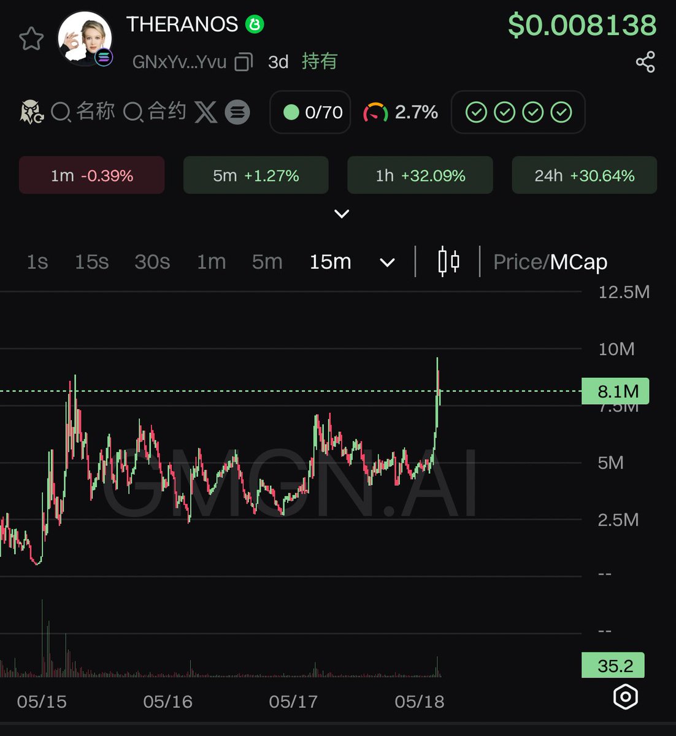Image resolution: width=676 pixels, height=736 pixels.
Task: Open the Solana explorer icon
Action: (x=237, y=112)
